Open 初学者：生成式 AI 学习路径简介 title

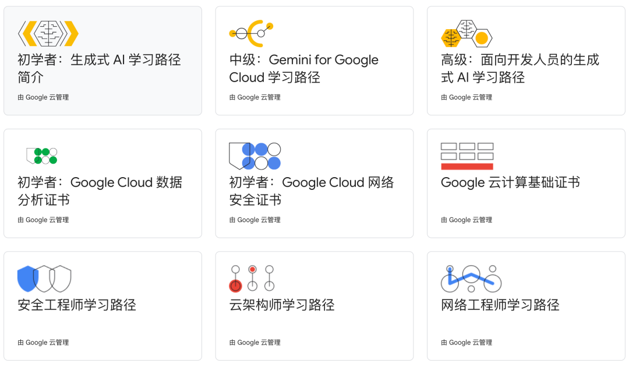pyautogui.click(x=99, y=69)
